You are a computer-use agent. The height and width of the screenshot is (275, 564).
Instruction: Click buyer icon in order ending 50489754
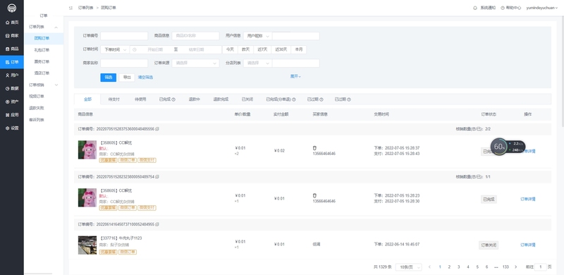tap(314, 196)
